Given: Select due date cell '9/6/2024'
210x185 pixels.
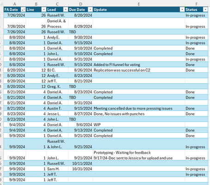Looking at the screenshot, I should coord(81,125).
